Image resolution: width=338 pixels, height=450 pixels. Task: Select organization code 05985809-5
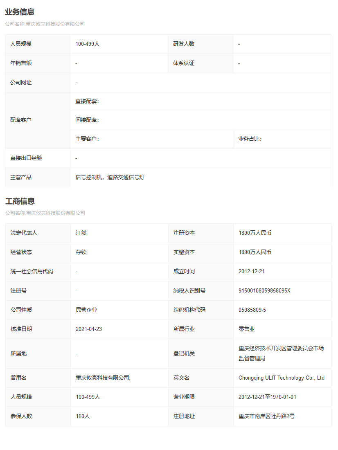pos(252,310)
